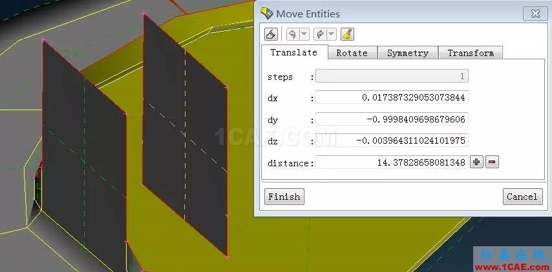Focus the dx value field

392,97
